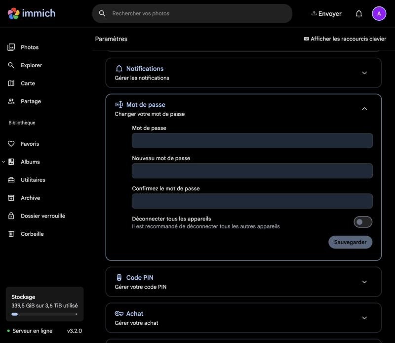Expand the Achat section chevron
395x343 pixels.
point(364,318)
